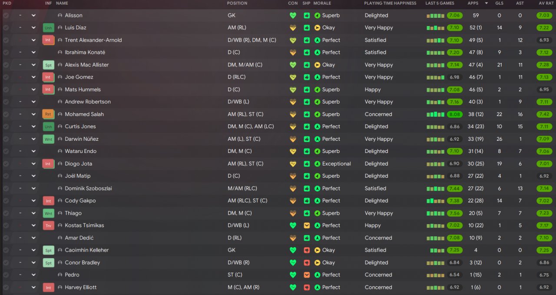The width and height of the screenshot is (556, 295).
Task: Click the Trv status badge for Kostas Tsimikas
Action: tap(48, 225)
